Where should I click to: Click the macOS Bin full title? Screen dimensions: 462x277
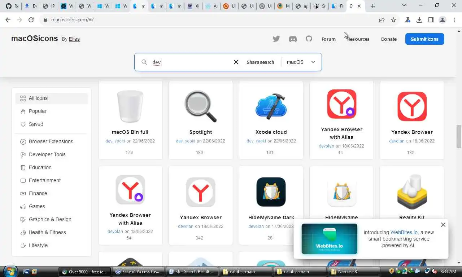click(130, 132)
